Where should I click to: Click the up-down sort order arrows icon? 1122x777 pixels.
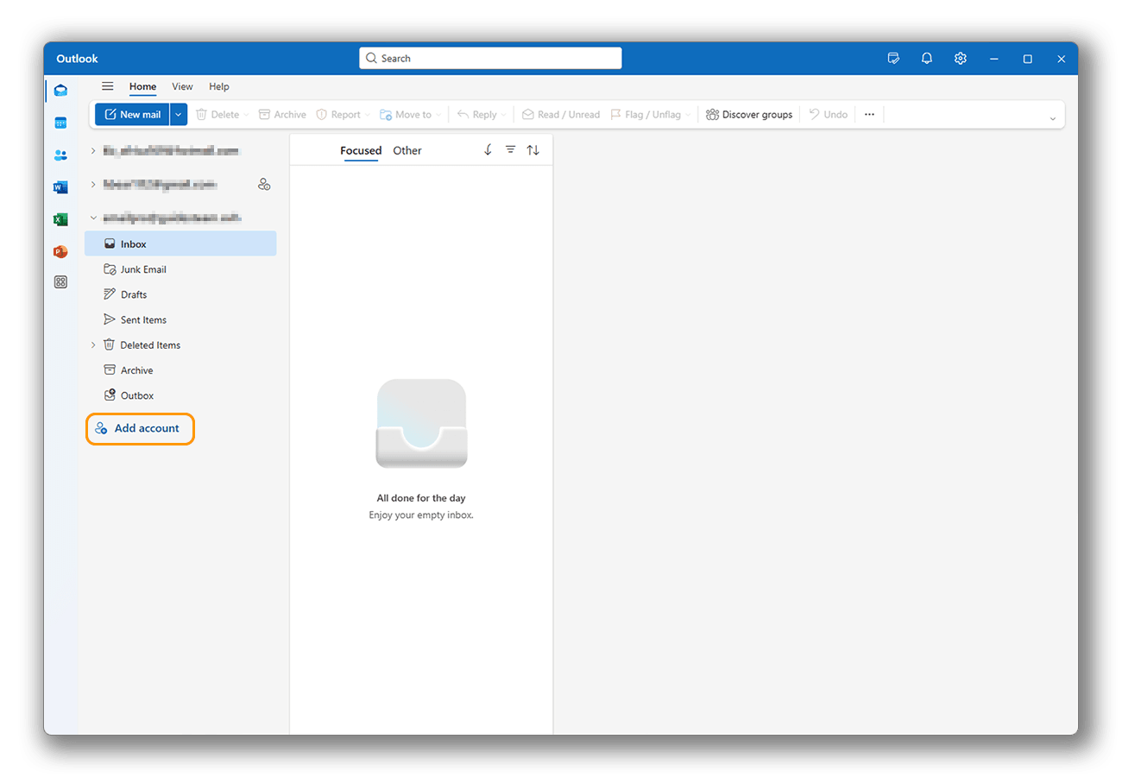tap(533, 150)
